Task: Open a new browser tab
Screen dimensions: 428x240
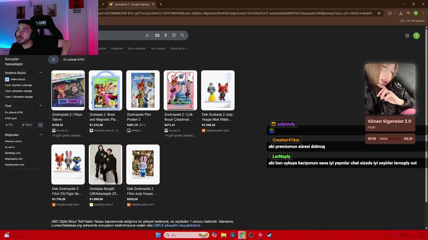Action: click(x=160, y=4)
